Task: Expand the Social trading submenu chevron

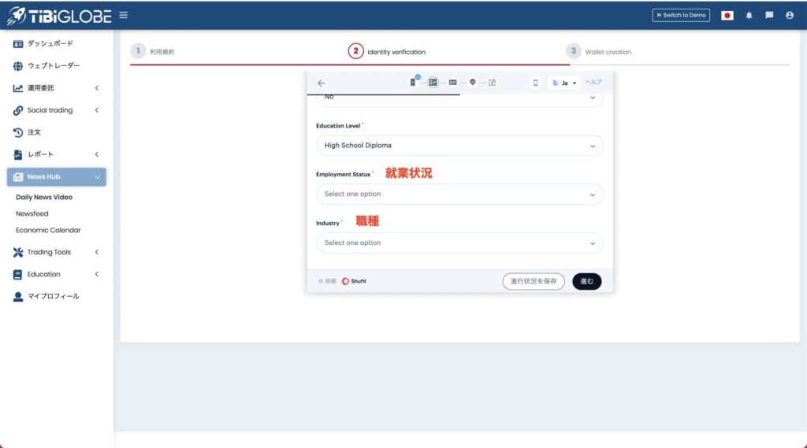Action: 97,110
